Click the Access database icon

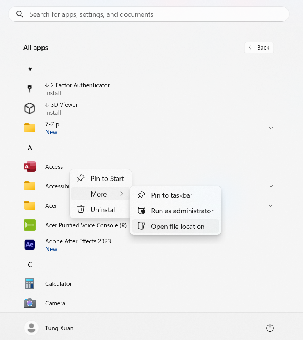pyautogui.click(x=30, y=166)
